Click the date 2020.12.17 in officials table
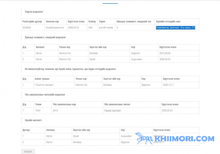This screenshot has height=154, width=220. point(168,85)
